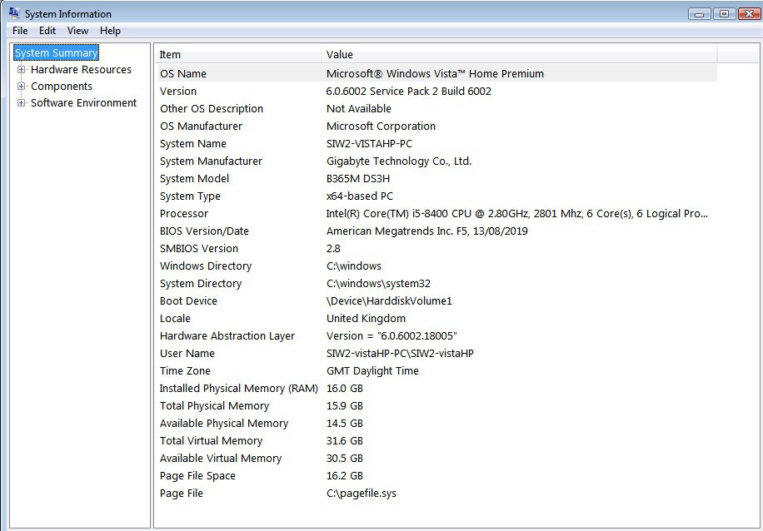The width and height of the screenshot is (763, 531).
Task: Click the Value column header
Action: (x=519, y=54)
